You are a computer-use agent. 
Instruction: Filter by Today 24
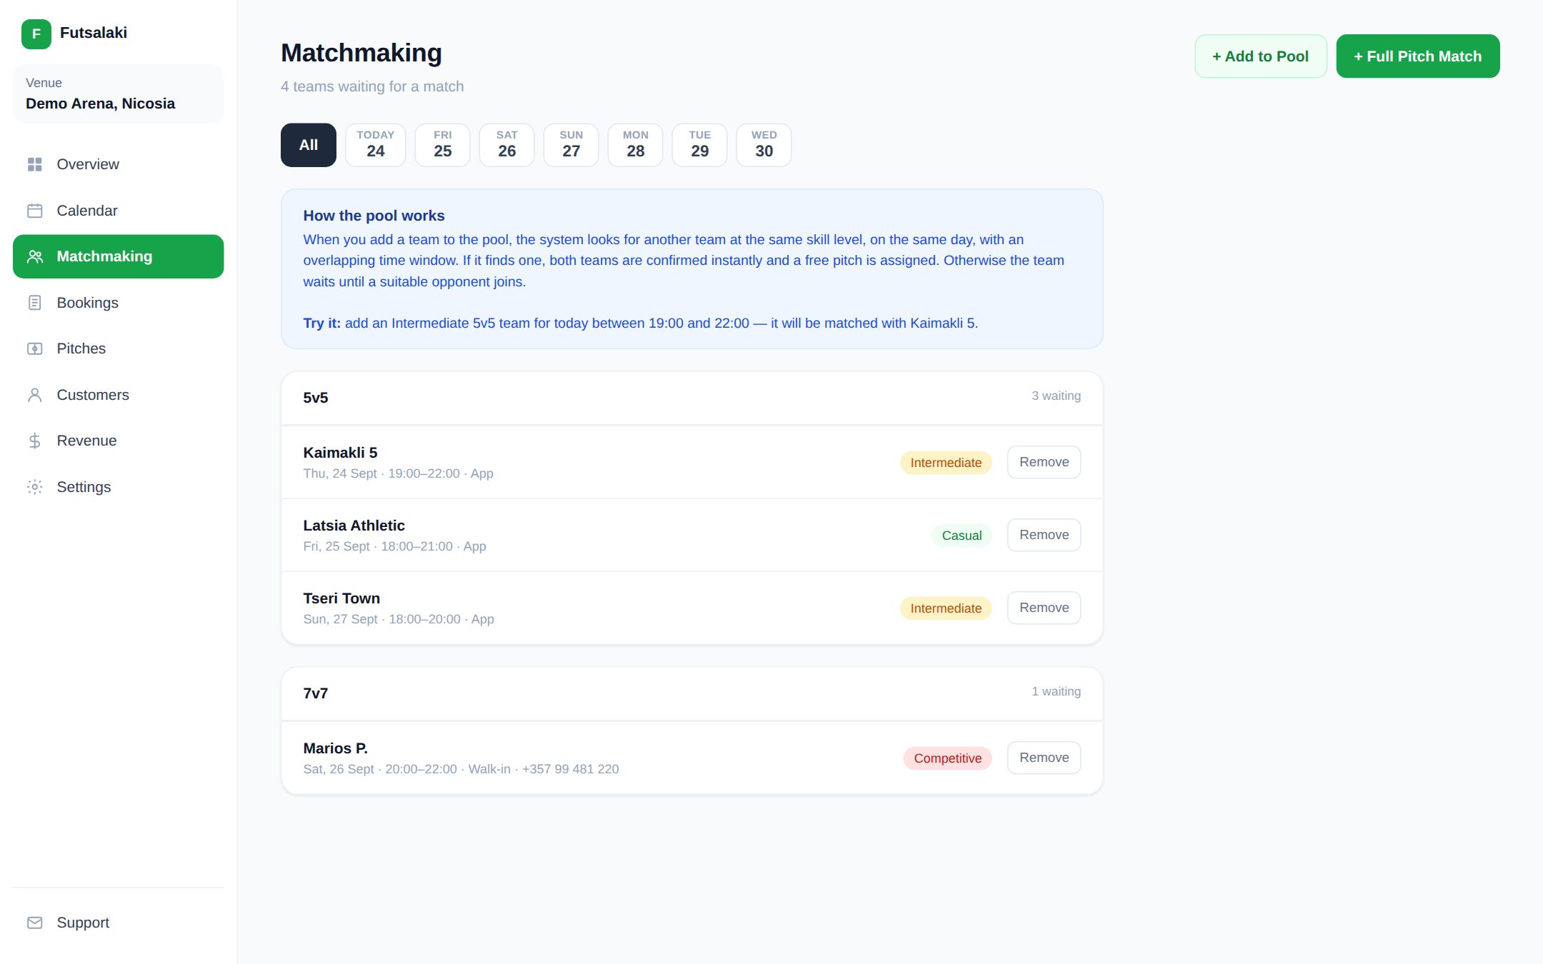(x=376, y=145)
